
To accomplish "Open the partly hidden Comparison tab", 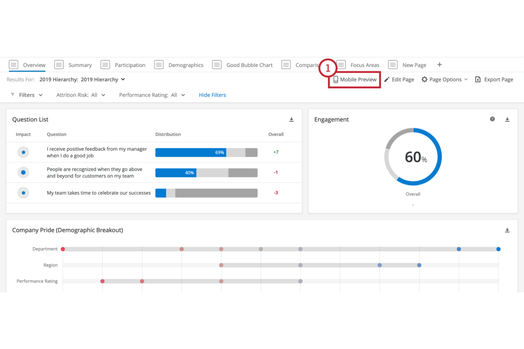I will 300,65.
